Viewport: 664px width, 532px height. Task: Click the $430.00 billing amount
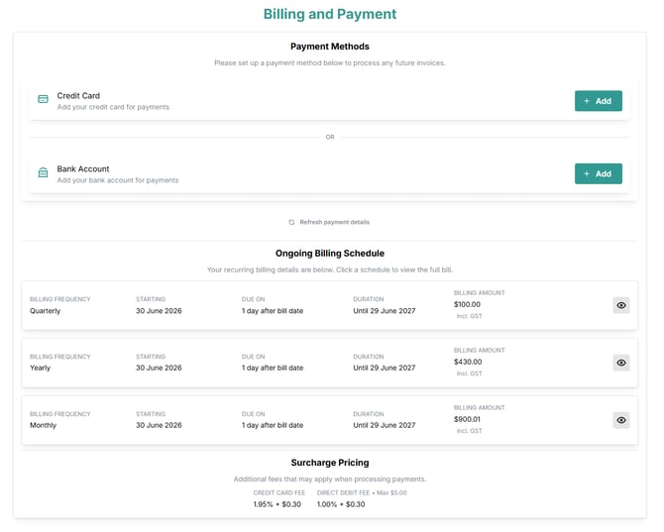coord(468,362)
